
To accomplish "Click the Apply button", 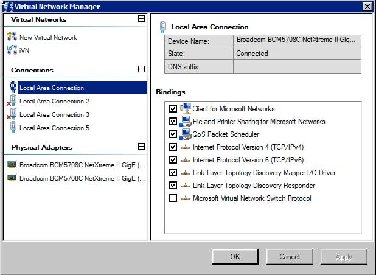I will [344, 257].
